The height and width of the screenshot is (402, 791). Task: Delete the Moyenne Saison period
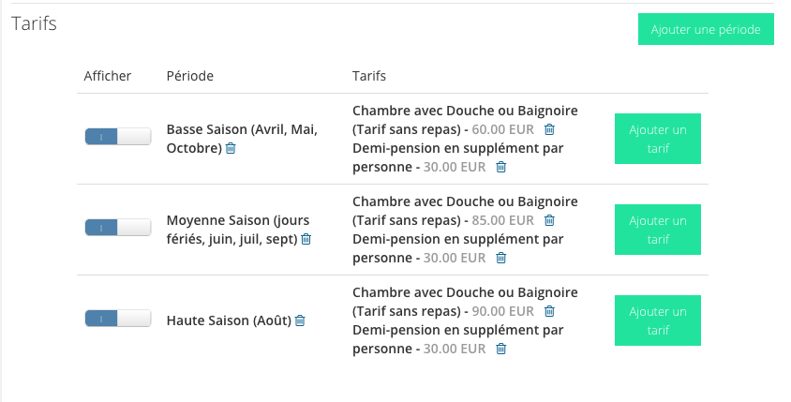coord(306,239)
